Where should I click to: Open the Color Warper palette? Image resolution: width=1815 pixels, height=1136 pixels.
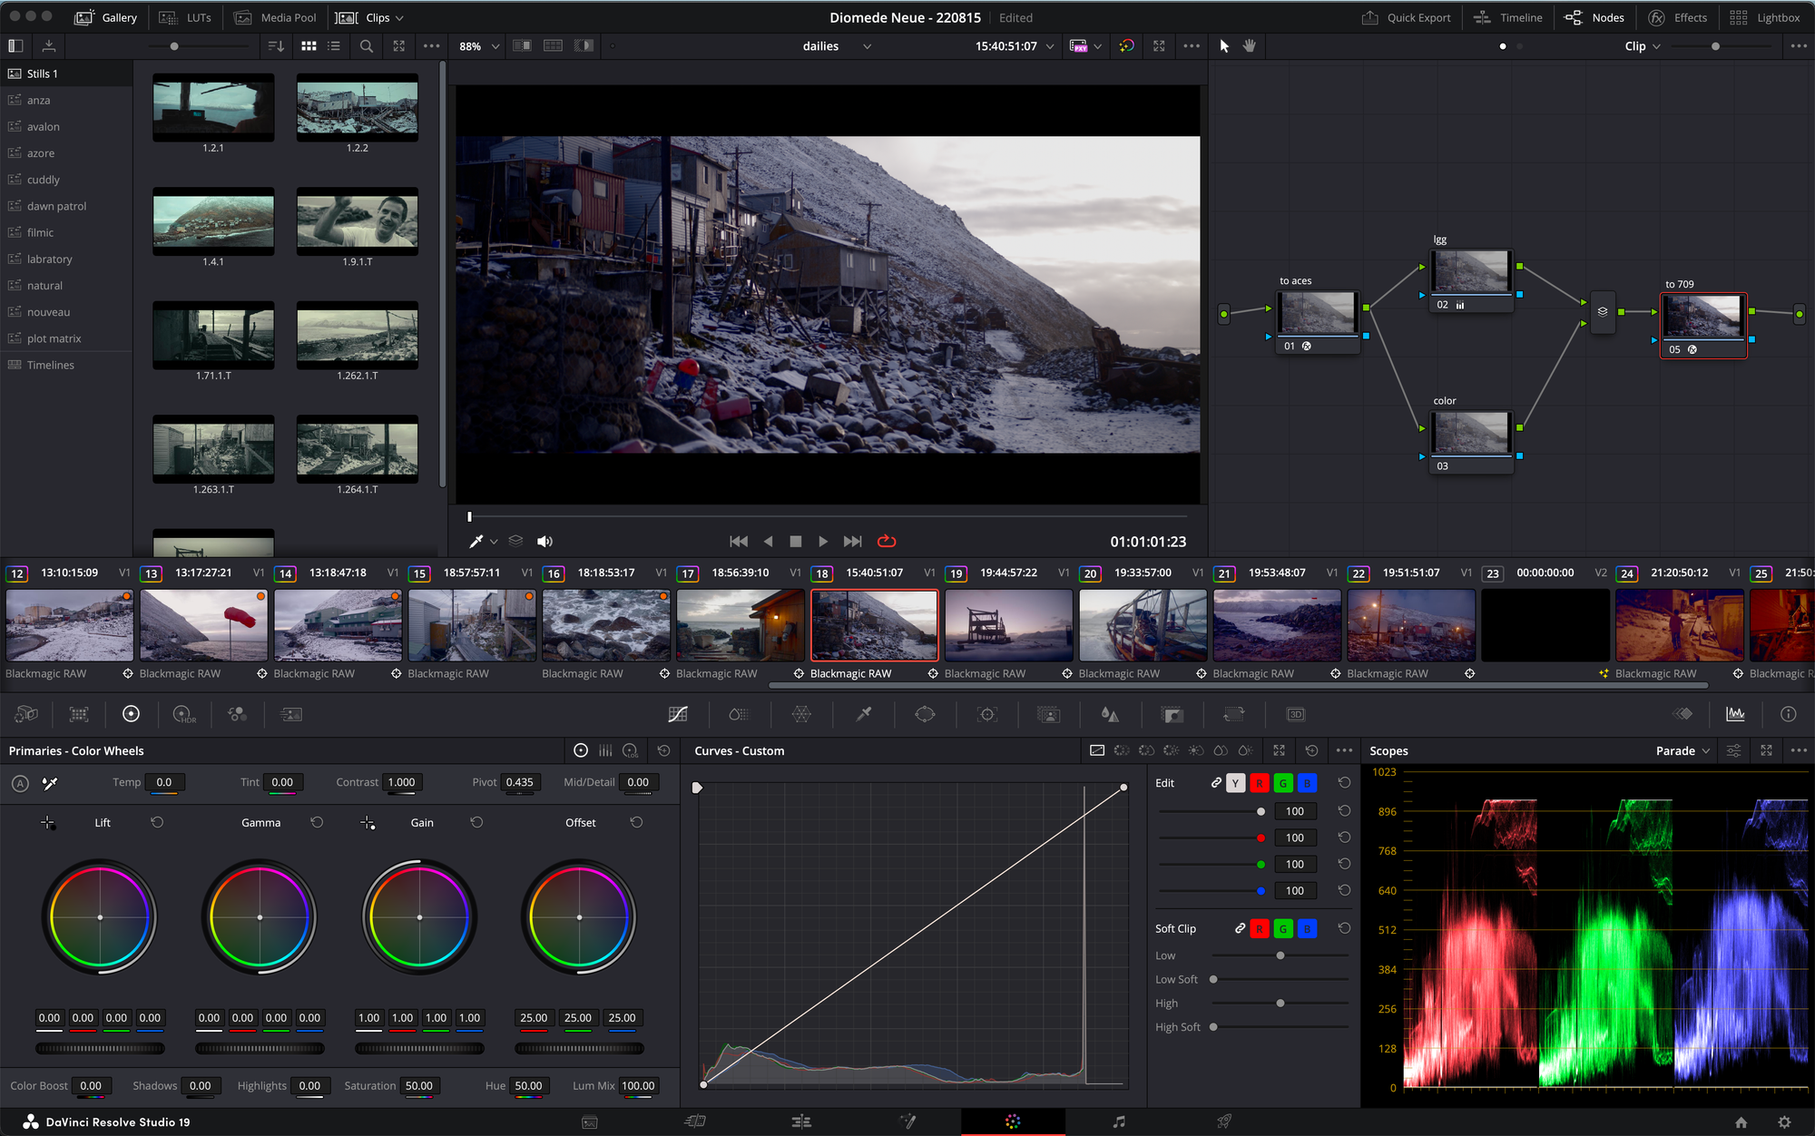tap(801, 715)
